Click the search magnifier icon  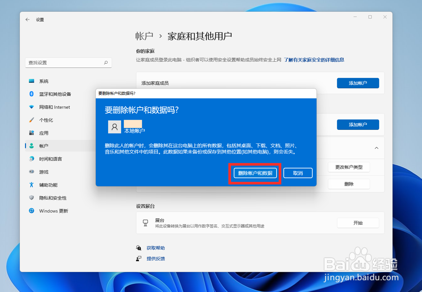(106, 63)
